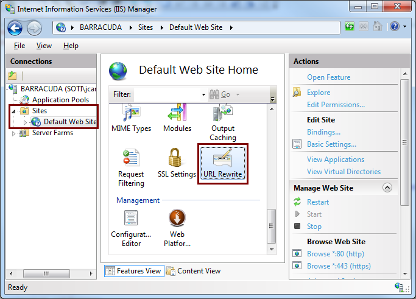Open the Filter dropdown arrow
This screenshot has height=299, width=416.
tap(203, 94)
